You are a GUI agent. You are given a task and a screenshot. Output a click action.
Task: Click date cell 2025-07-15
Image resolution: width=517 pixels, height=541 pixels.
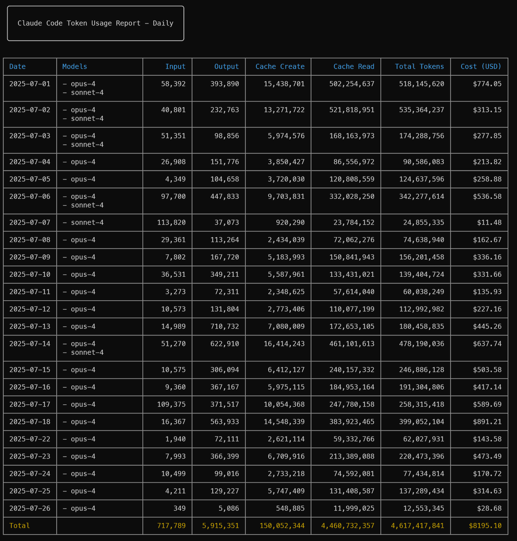(30, 370)
